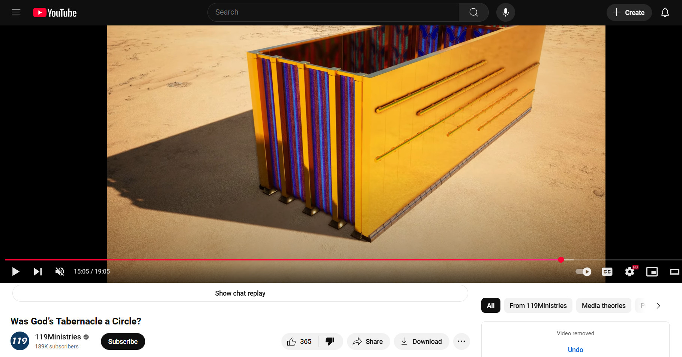The image size is (682, 357).
Task: Click the search magnifier button
Action: point(473,12)
